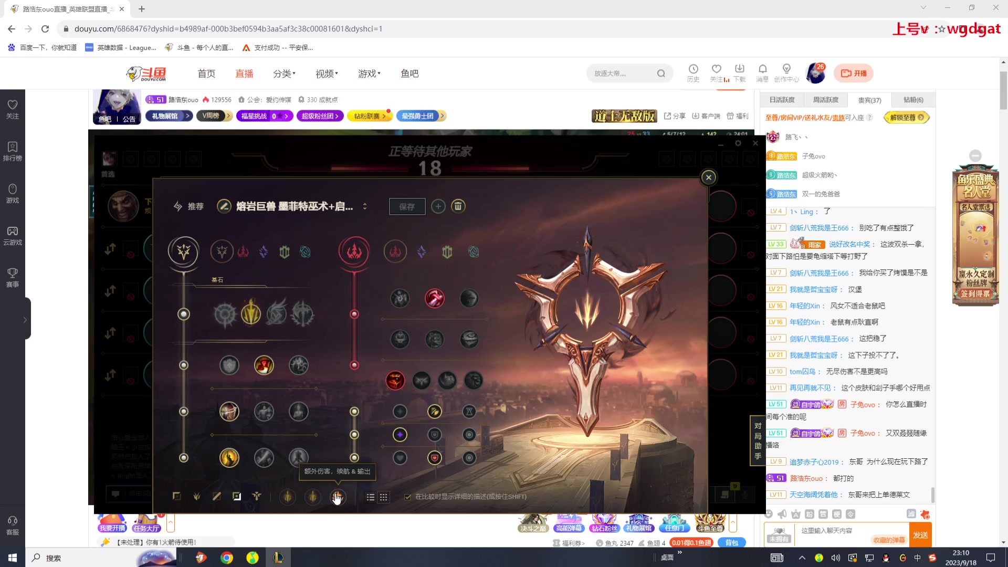Screen dimensions: 1008x567
Task: Open the rune page selector dropdown
Action: [365, 206]
